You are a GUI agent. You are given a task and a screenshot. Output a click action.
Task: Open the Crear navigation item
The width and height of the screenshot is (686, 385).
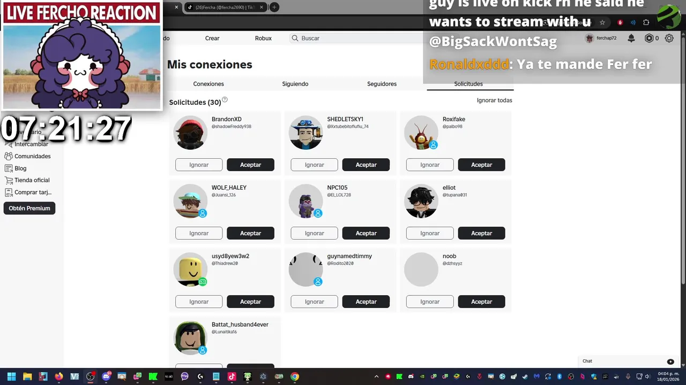coord(212,38)
